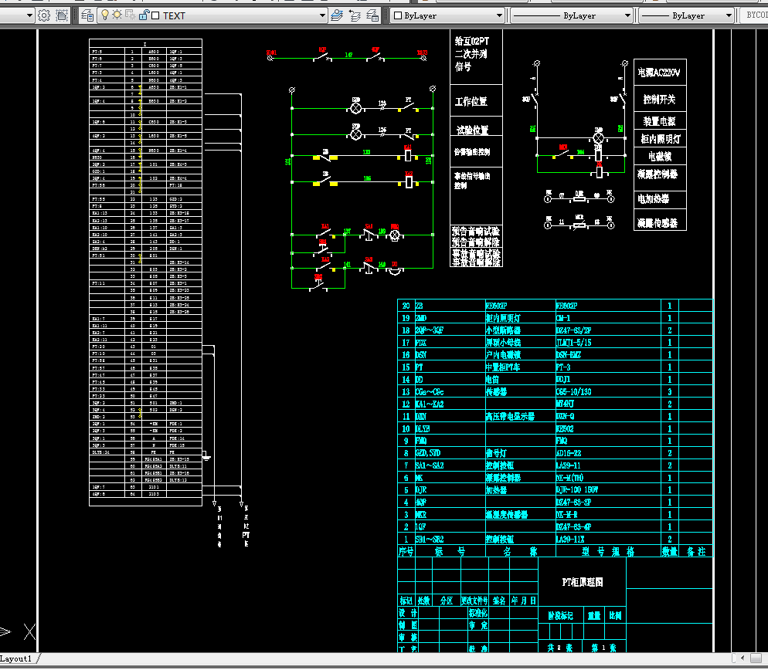Expand the TEXT layer dropdown list
768x670 pixels.
pyautogui.click(x=323, y=15)
